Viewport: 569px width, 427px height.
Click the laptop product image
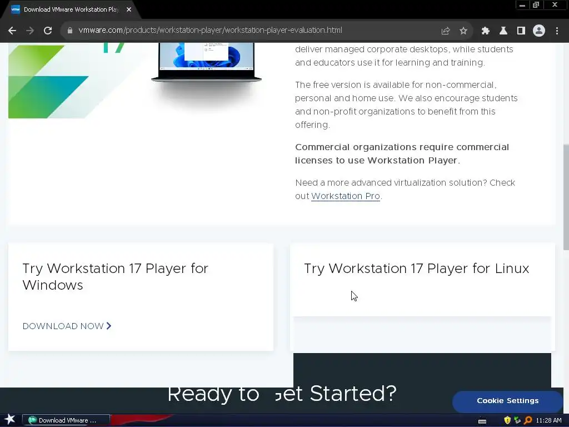click(206, 62)
